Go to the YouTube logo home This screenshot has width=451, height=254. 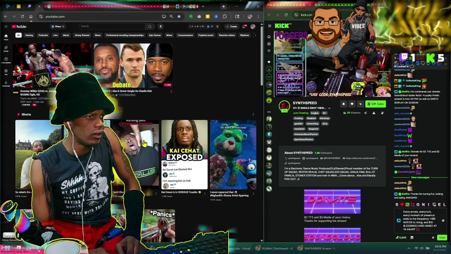[x=19, y=26]
